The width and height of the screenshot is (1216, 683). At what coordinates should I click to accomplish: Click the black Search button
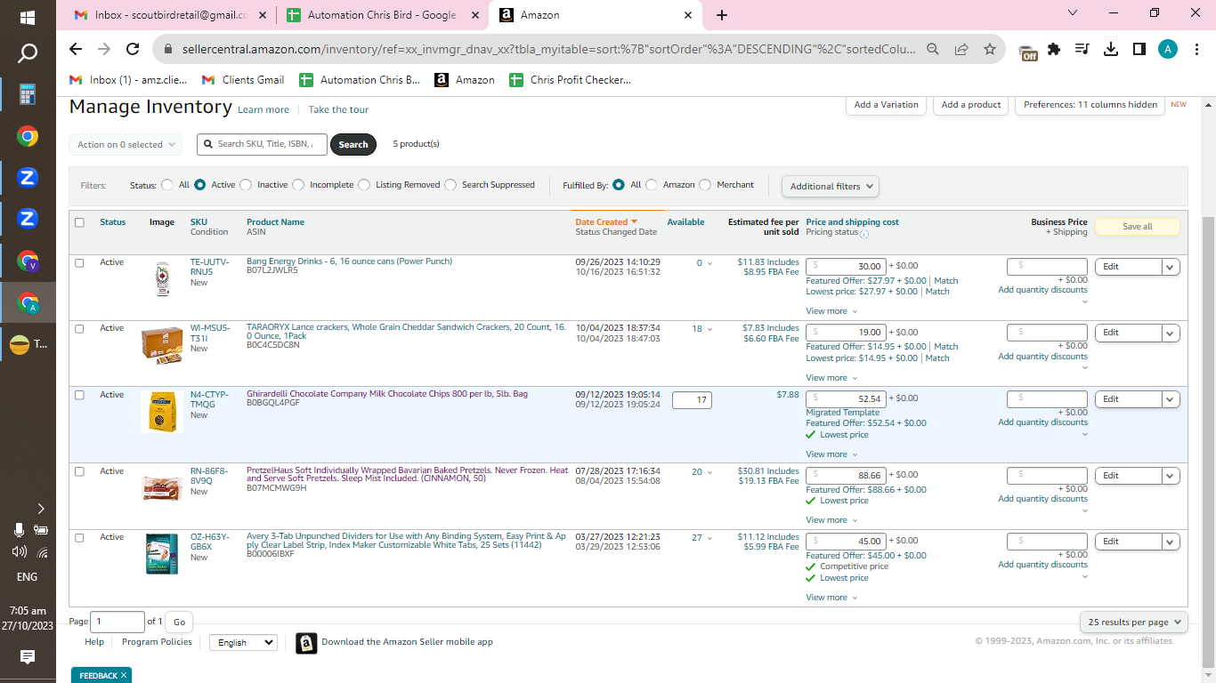pos(353,144)
